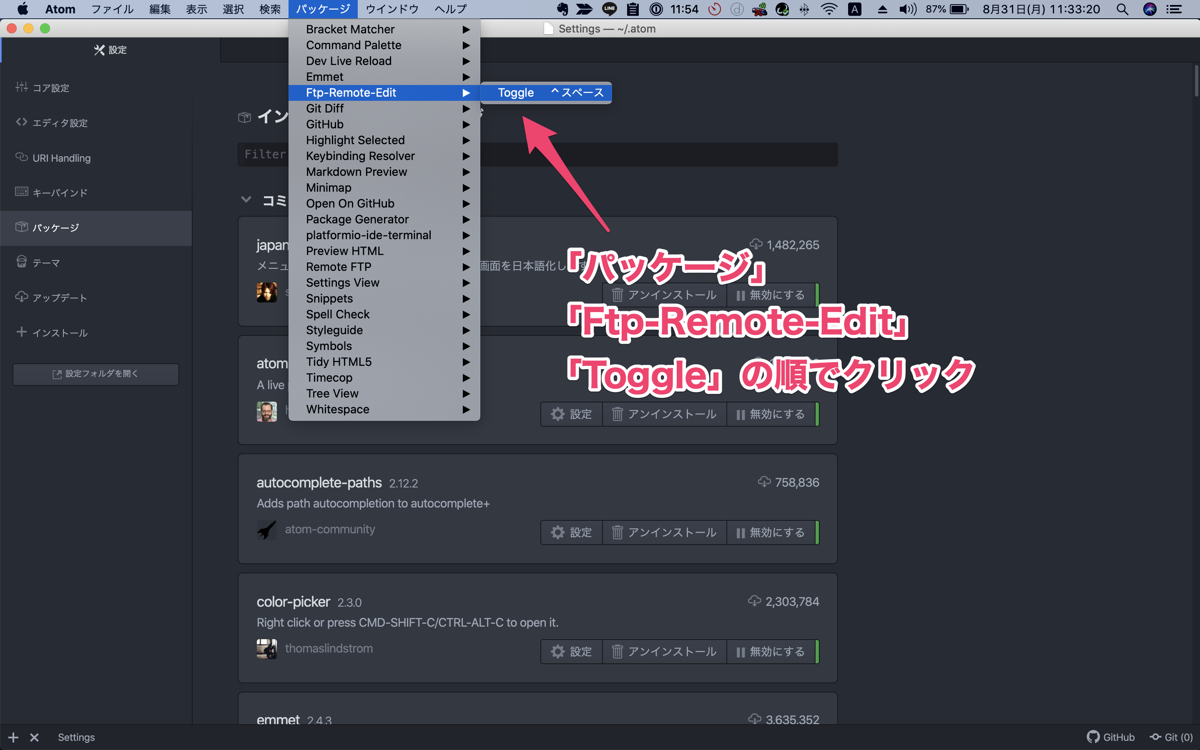Click the URI Handling link icon
This screenshot has width=1200, height=750.
pyautogui.click(x=21, y=157)
